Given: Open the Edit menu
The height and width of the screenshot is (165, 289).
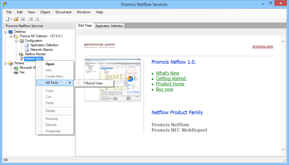Looking at the screenshot, I should (20, 12).
